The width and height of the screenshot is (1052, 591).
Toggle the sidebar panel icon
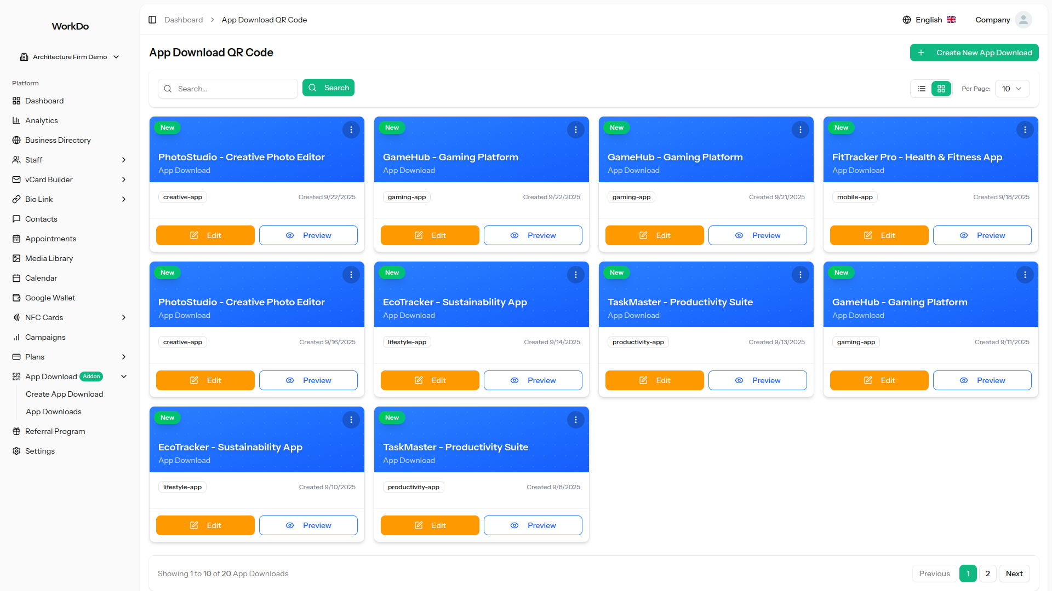pos(152,20)
